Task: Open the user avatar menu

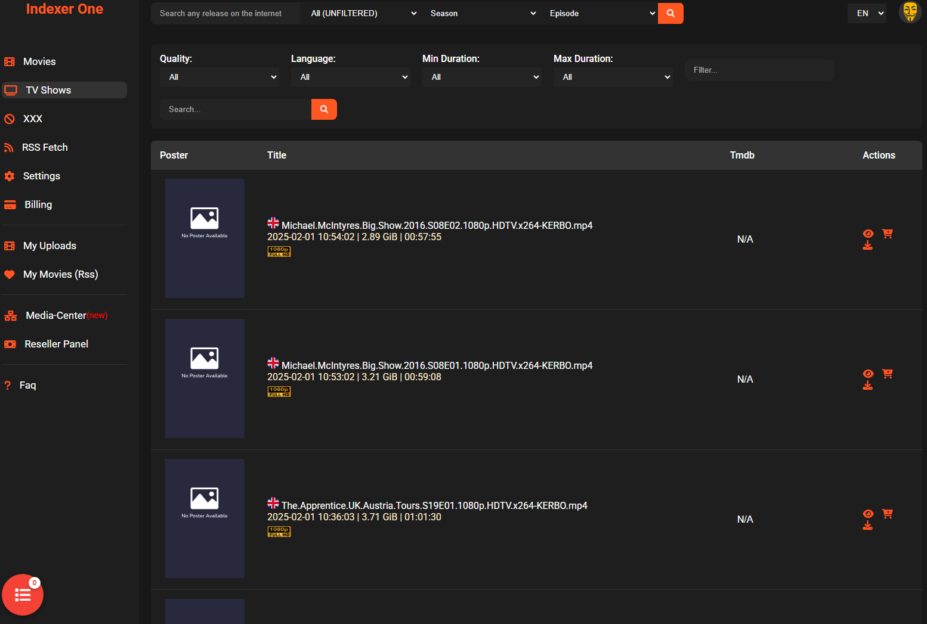Action: point(910,12)
